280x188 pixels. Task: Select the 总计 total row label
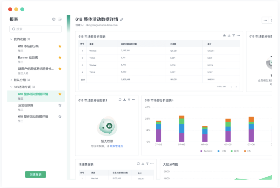(x=83, y=80)
